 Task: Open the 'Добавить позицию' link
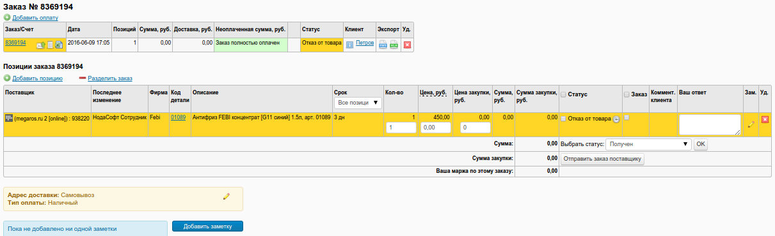pyautogui.click(x=37, y=78)
